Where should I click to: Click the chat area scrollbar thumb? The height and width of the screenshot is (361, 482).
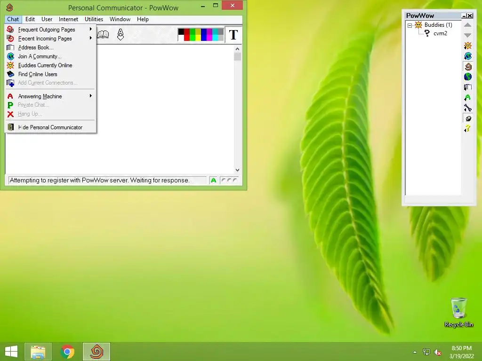[x=237, y=56]
